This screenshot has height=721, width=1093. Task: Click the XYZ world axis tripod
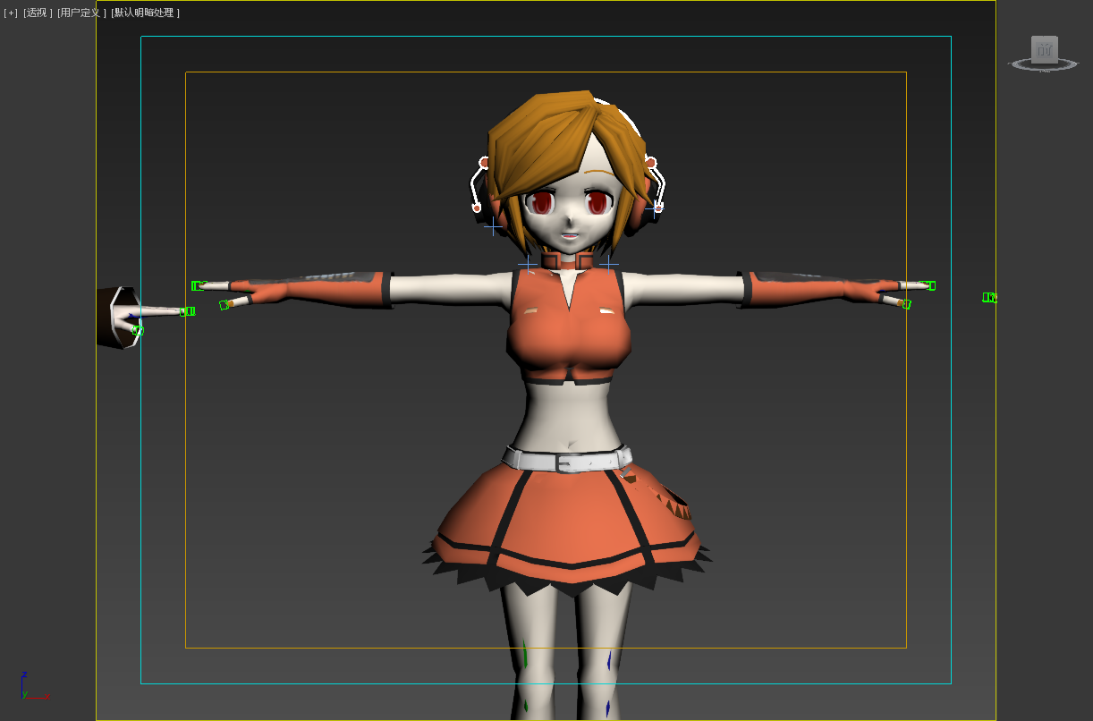[28, 688]
